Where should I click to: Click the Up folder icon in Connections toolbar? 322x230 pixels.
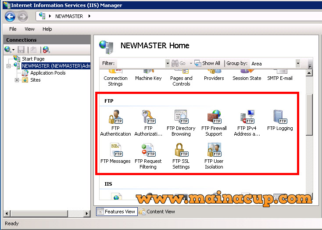point(33,50)
